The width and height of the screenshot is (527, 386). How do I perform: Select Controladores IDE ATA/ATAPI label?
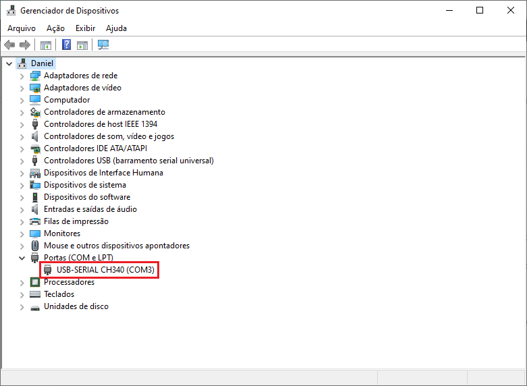click(95, 148)
